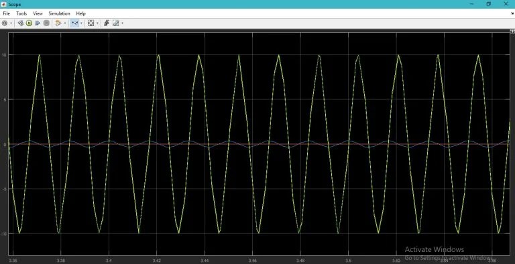Click the x-axis tick label 3.4
This screenshot has width=515, height=264.
[x=109, y=261]
